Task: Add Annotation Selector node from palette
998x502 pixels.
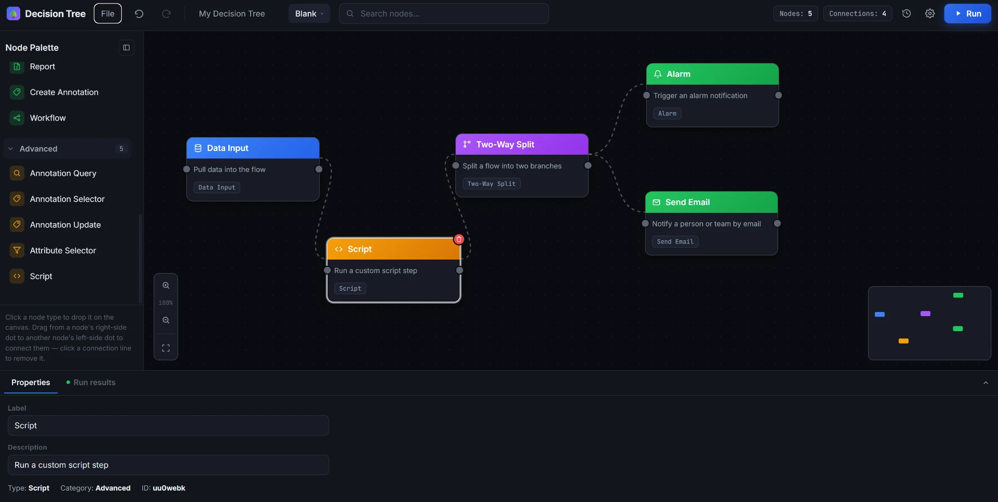Action: (68, 199)
